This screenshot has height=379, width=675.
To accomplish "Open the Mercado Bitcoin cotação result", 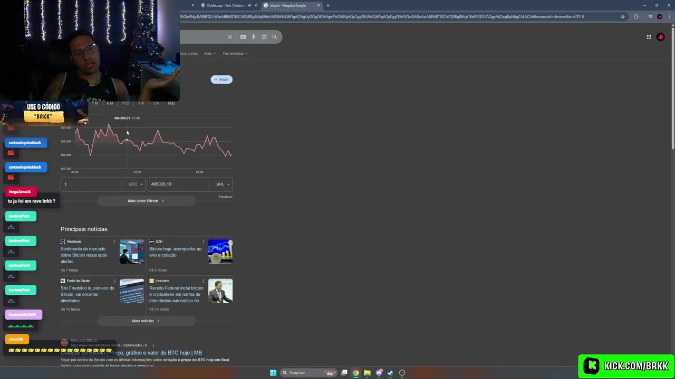I will (131, 353).
